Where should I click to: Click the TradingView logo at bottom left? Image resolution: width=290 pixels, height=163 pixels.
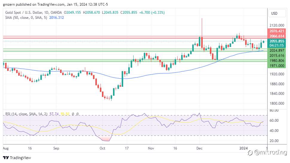pyautogui.click(x=17, y=158)
